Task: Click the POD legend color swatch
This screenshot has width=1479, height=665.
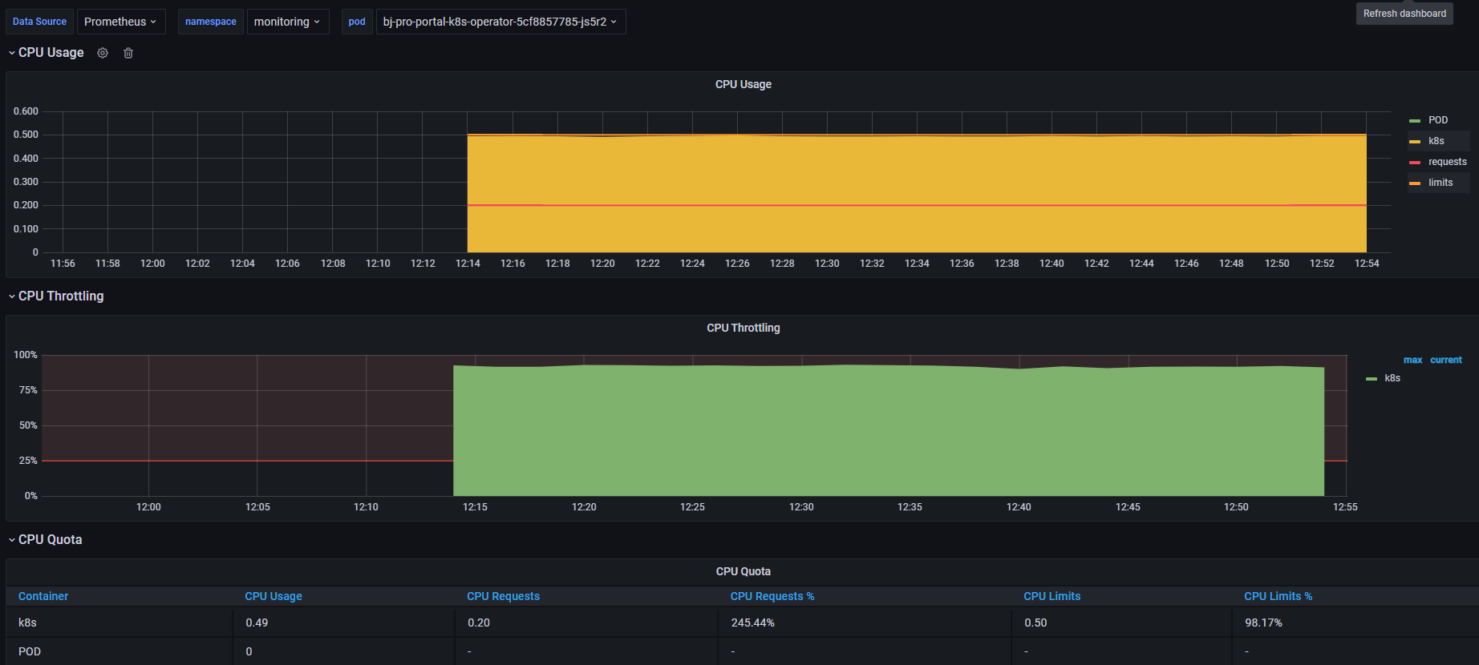Action: tap(1415, 121)
